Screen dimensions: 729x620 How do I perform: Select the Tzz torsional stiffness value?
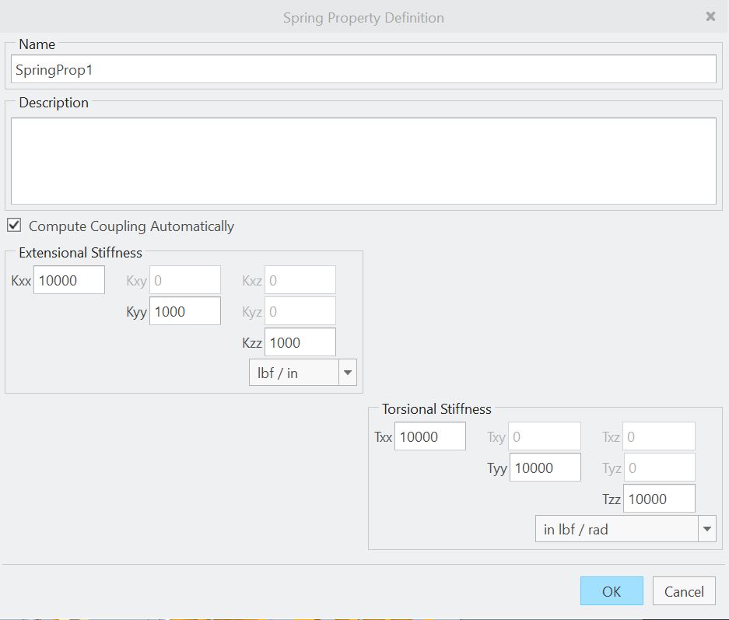coord(659,498)
